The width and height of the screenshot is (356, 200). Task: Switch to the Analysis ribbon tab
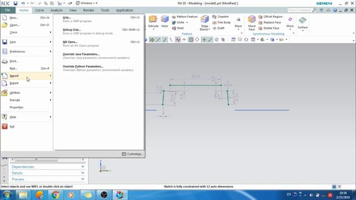57,10
